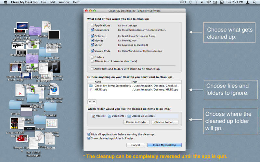Open the Clean My Desktop app menu
This screenshot has width=260, height=162.
(x=24, y=2)
